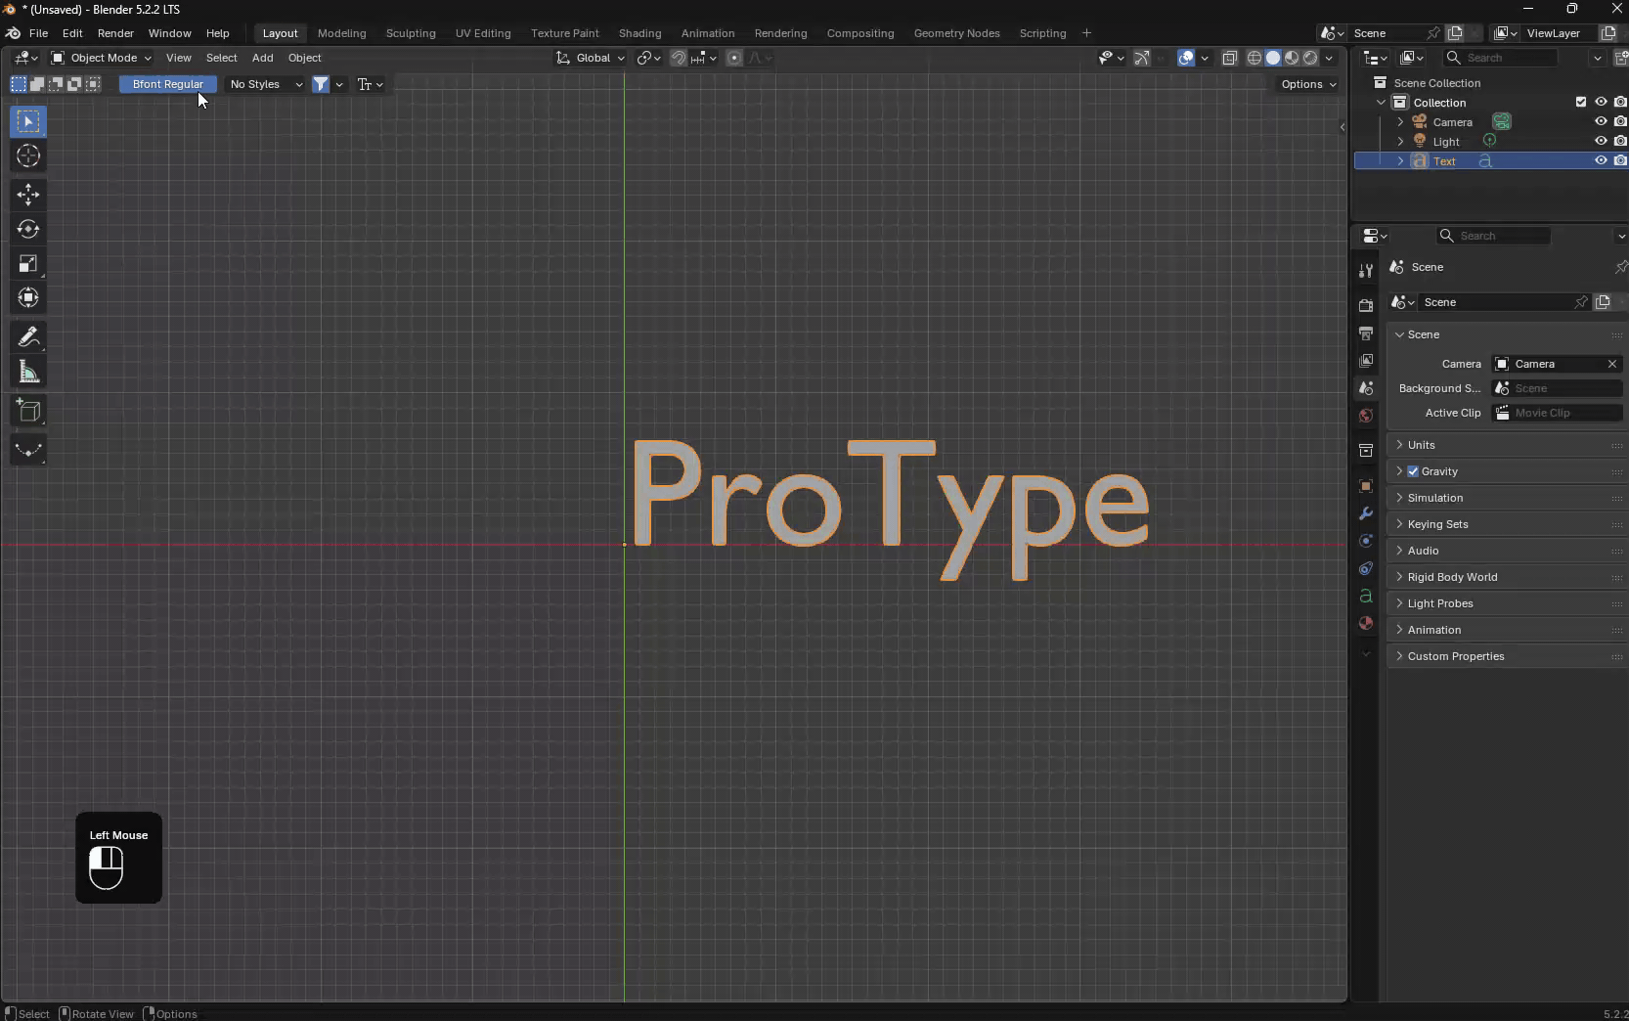This screenshot has height=1021, width=1629.
Task: Open the viewport Object menu
Action: coord(304,58)
